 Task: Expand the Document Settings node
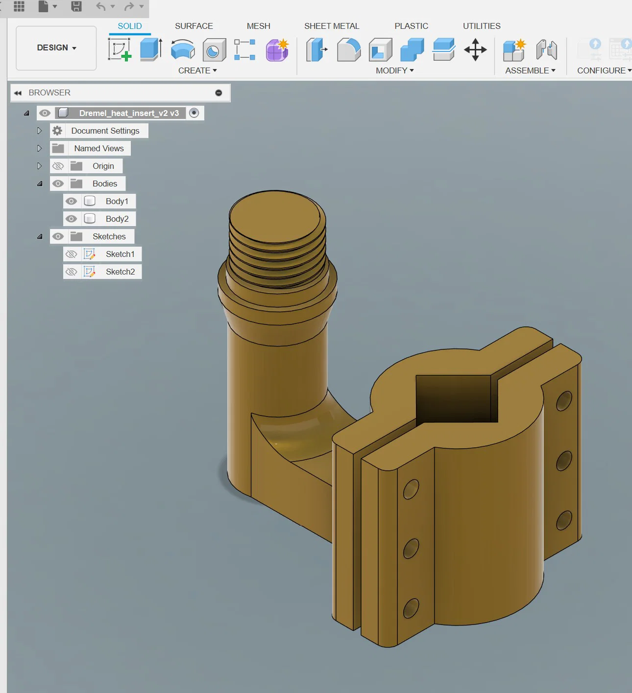click(40, 131)
